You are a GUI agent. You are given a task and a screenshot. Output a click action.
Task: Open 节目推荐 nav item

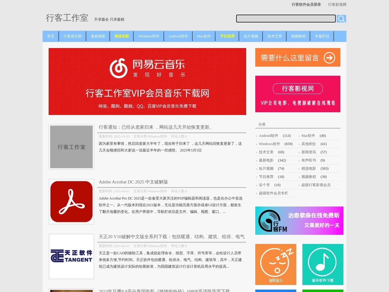click(227, 36)
